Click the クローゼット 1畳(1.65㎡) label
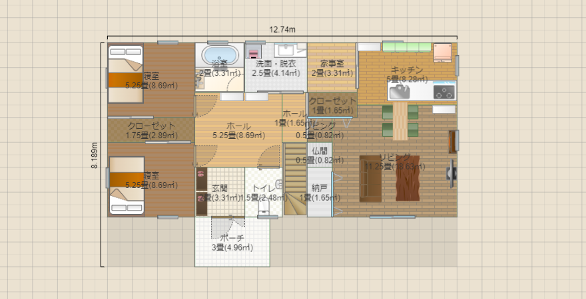The width and height of the screenshot is (586, 299). click(x=332, y=106)
